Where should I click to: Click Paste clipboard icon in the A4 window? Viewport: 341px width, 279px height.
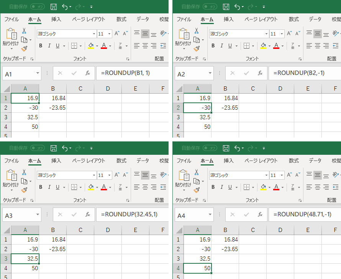(184, 175)
